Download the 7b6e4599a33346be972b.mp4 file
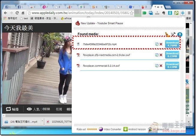196x136 pixels. pyautogui.click(x=172, y=44)
